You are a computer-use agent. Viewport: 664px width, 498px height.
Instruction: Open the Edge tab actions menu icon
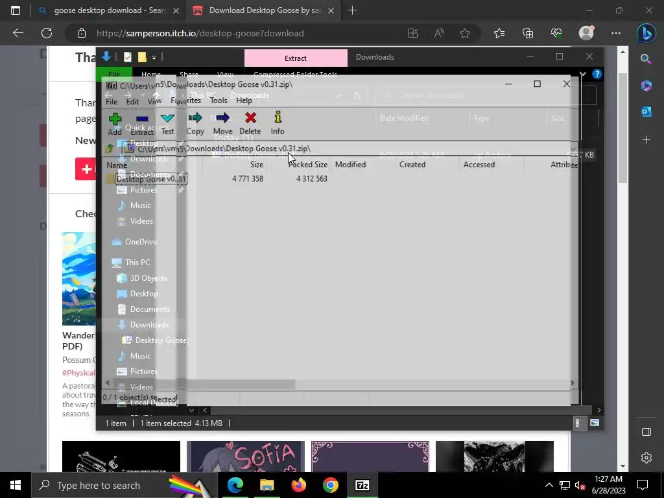(x=16, y=10)
